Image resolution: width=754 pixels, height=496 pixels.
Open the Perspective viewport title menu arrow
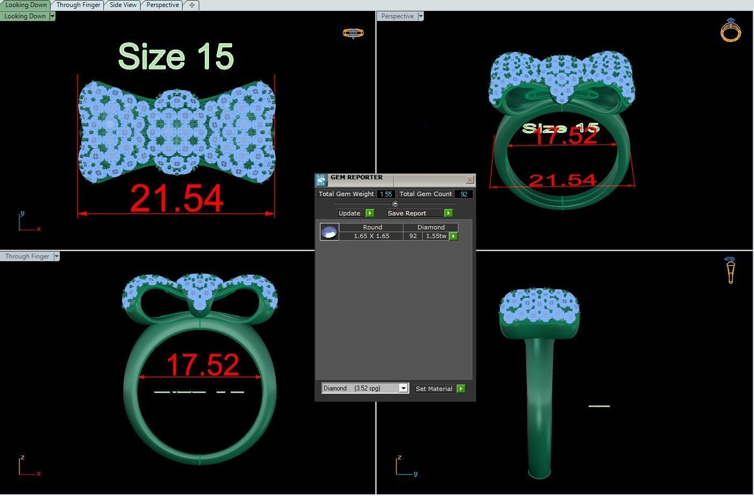point(421,16)
